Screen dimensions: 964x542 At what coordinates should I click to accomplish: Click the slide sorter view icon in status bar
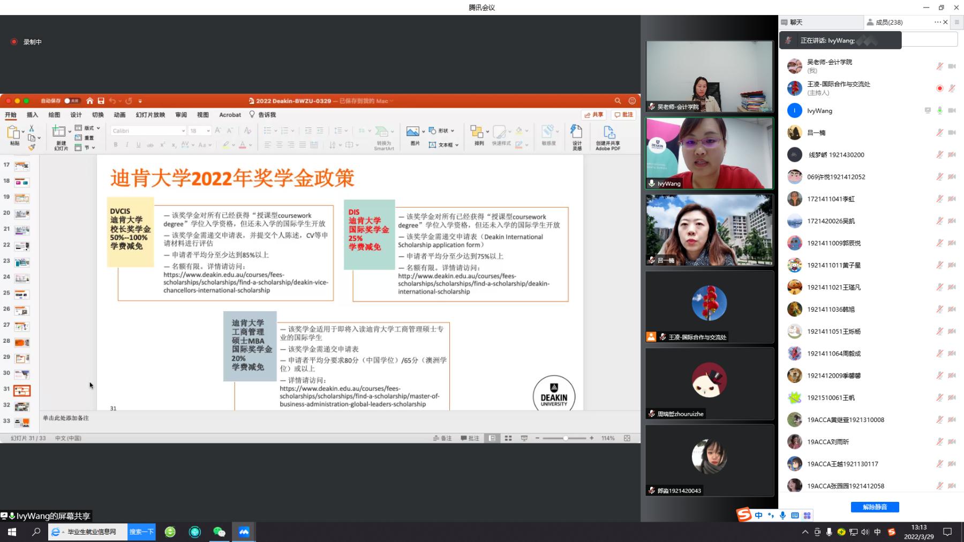click(x=508, y=438)
